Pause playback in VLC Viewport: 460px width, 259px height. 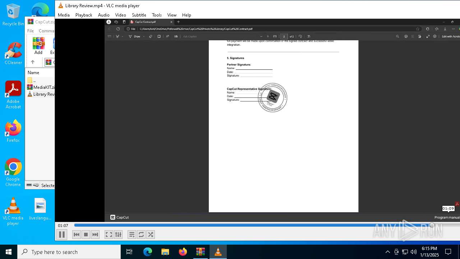point(62,235)
